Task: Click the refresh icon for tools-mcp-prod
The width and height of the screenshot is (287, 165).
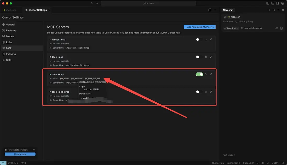Action: (x=206, y=92)
